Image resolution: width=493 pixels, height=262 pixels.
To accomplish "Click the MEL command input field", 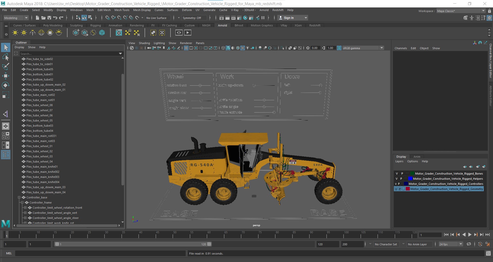I will tap(100, 254).
